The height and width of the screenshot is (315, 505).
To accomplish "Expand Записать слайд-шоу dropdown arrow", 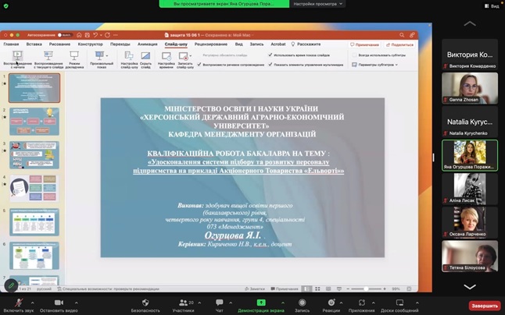I will point(191,56).
